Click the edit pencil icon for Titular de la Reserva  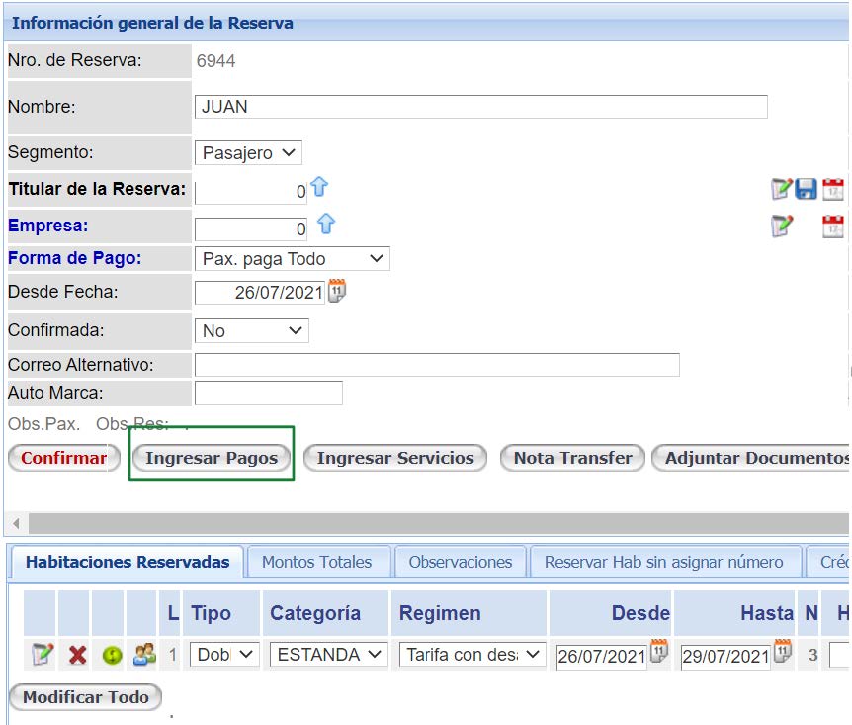pos(781,189)
